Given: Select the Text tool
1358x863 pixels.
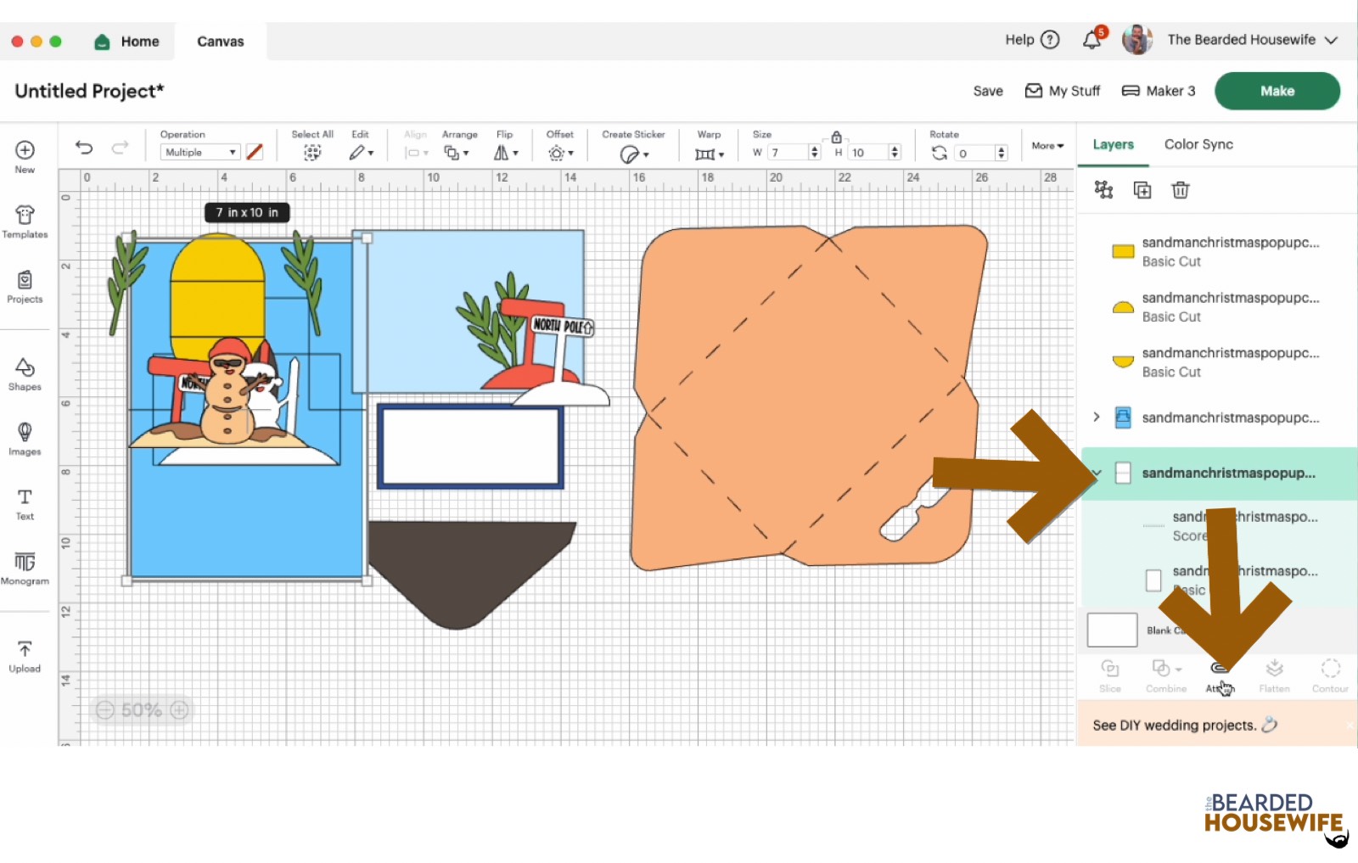Looking at the screenshot, I should [x=25, y=504].
